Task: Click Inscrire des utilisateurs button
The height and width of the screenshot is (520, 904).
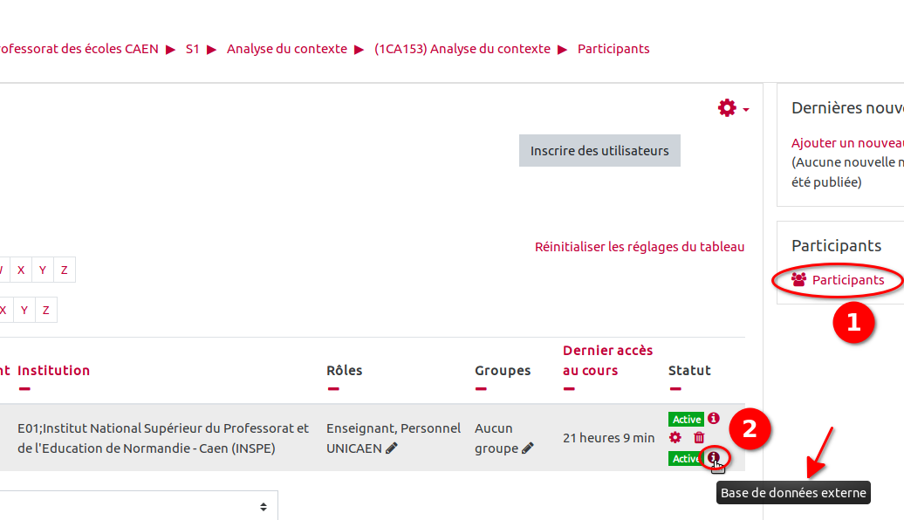Action: (x=599, y=151)
